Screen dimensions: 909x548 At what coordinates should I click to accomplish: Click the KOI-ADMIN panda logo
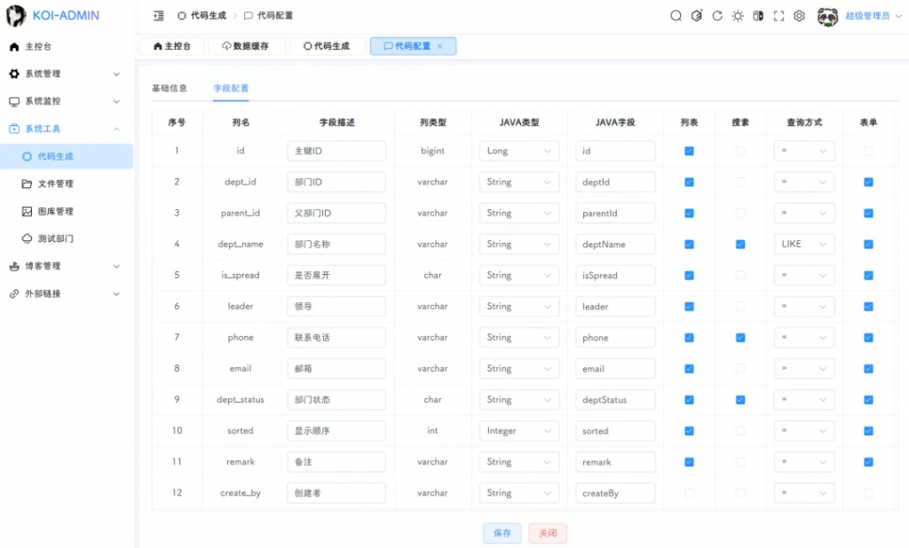16,16
